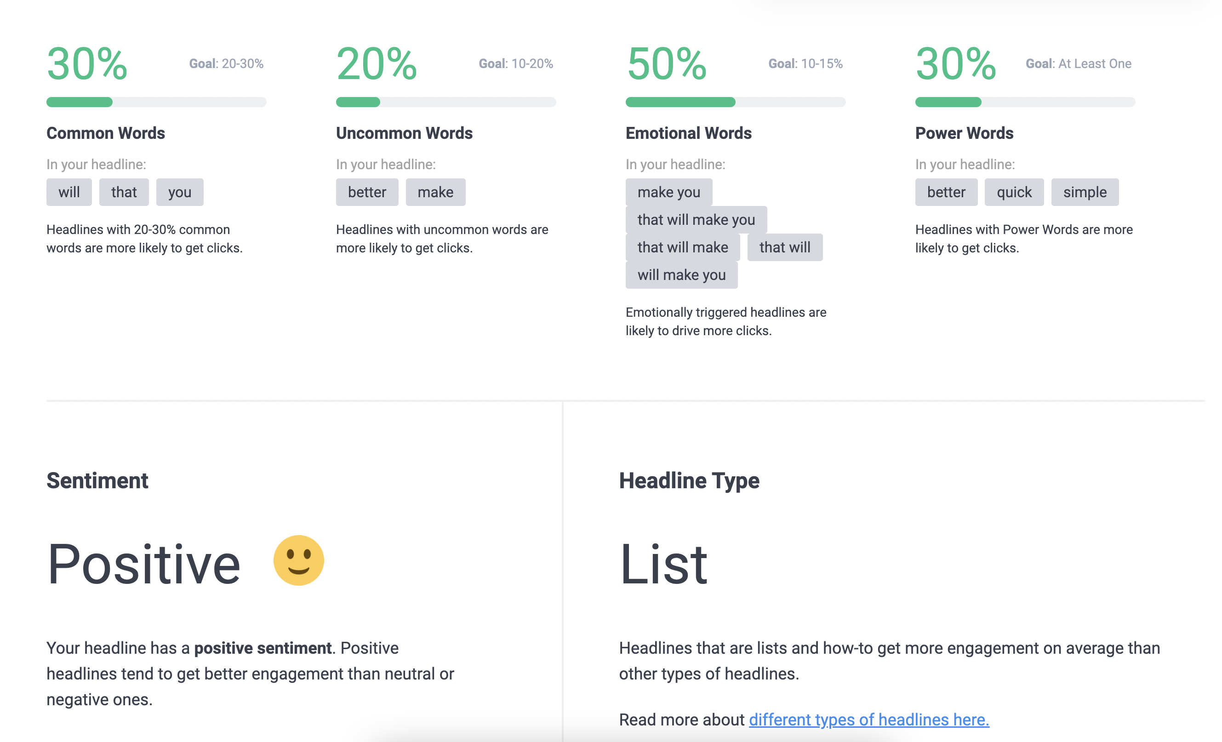Click the 'make' uncommon word chip
This screenshot has height=742, width=1222.
tap(435, 192)
